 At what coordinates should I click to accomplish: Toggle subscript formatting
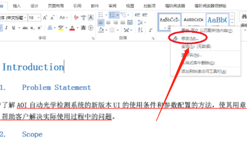pos(32,28)
